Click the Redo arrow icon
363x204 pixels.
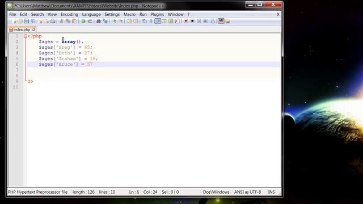click(90, 22)
